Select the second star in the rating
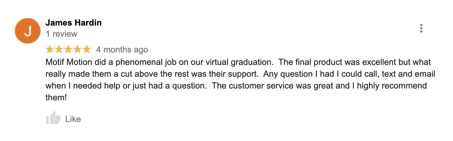 coord(59,50)
